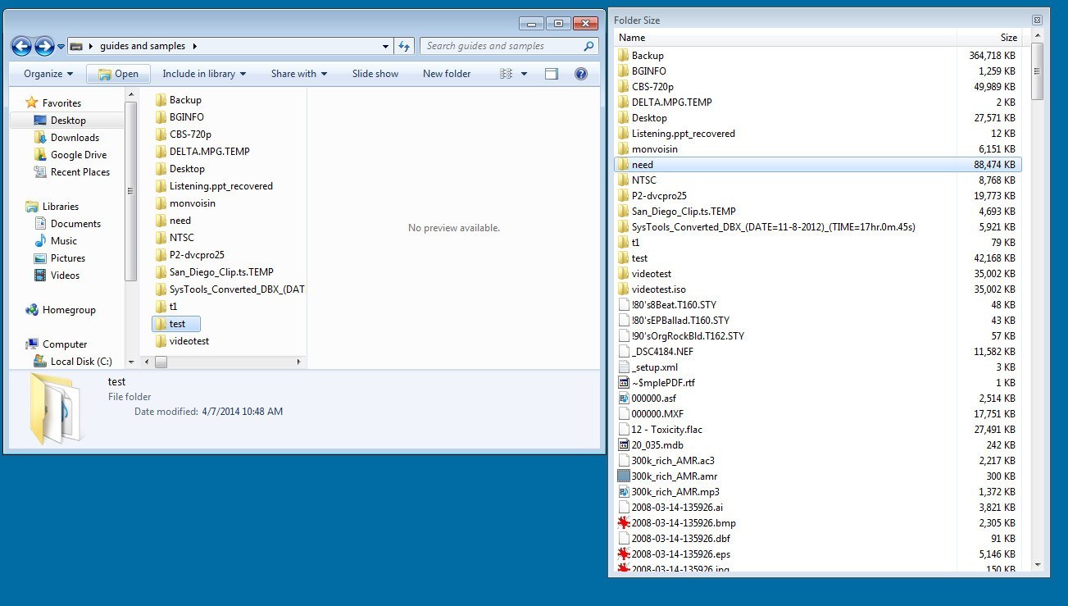Click the Refresh button beside the address bar

click(403, 46)
